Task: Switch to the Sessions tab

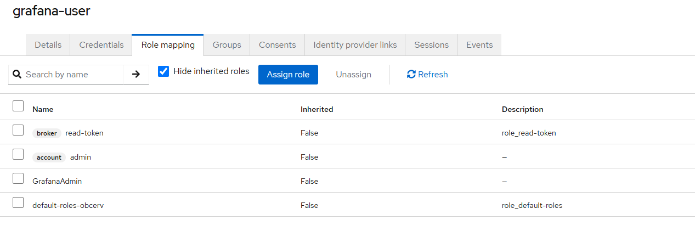Action: click(x=431, y=45)
